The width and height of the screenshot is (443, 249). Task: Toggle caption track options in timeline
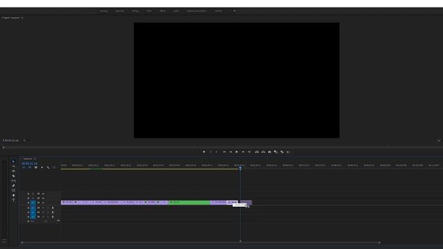(54, 167)
